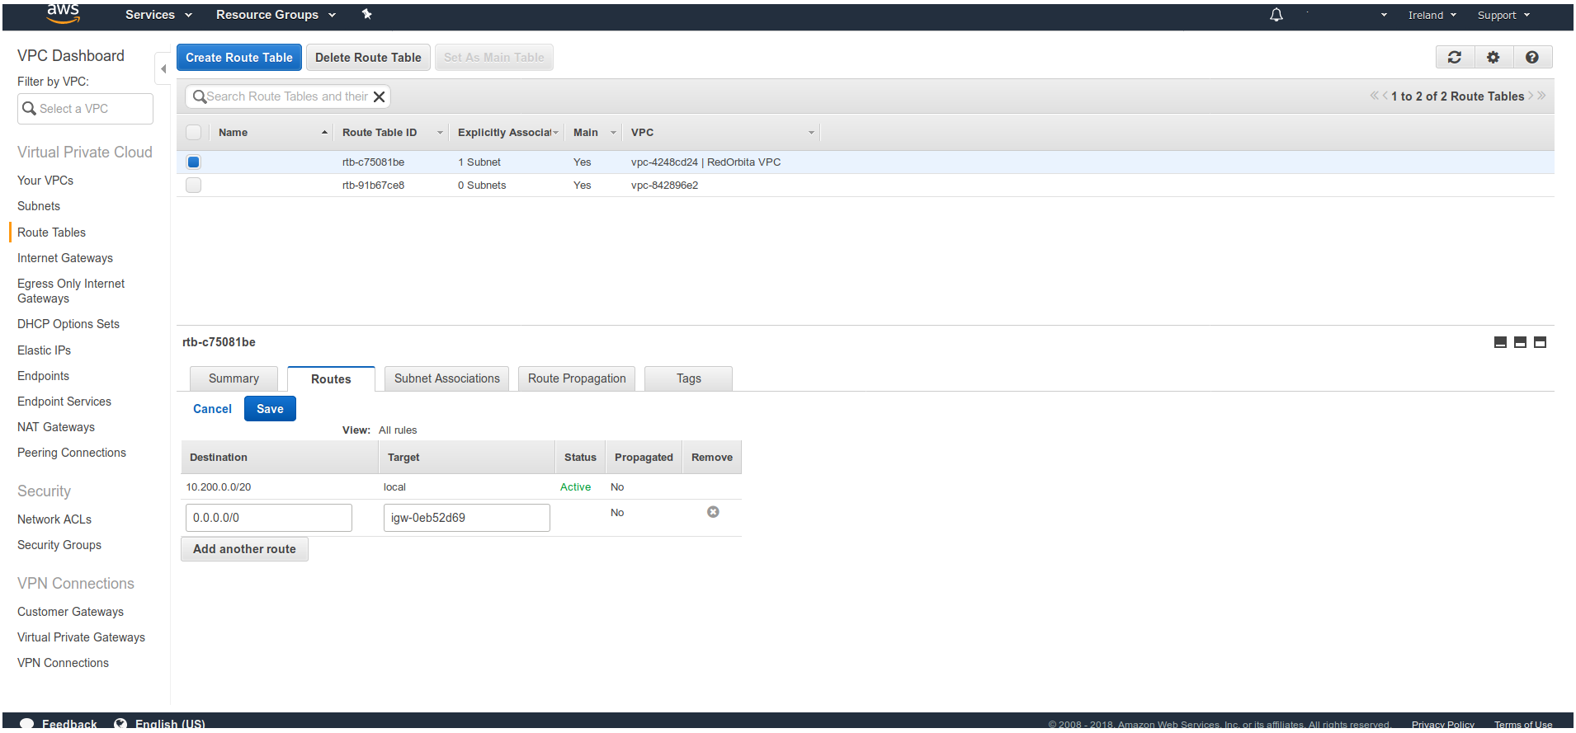Image resolution: width=1576 pixels, height=733 pixels.
Task: Click the help question mark icon
Action: [x=1531, y=57]
